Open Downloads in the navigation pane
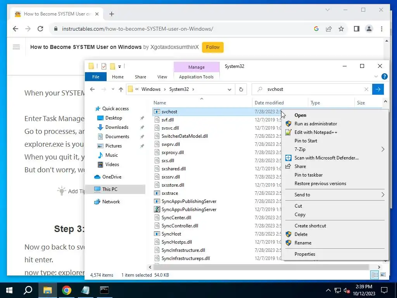Screen dimensions: 397x298 pos(117,127)
